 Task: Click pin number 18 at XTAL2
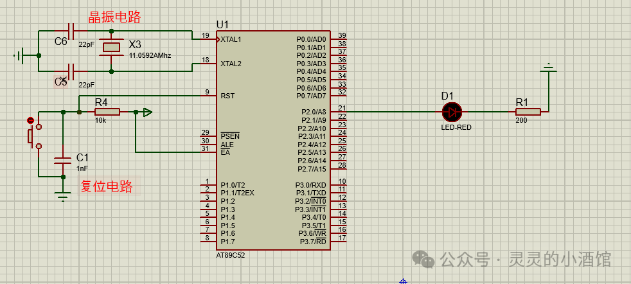pos(205,60)
